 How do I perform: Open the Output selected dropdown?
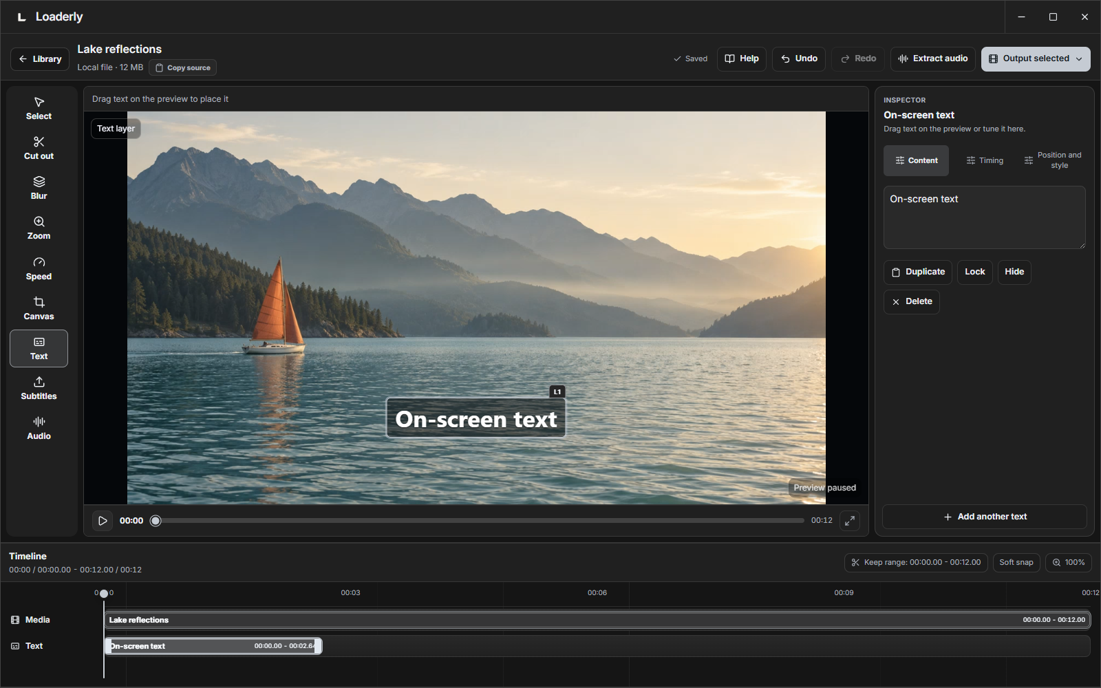[1036, 59]
